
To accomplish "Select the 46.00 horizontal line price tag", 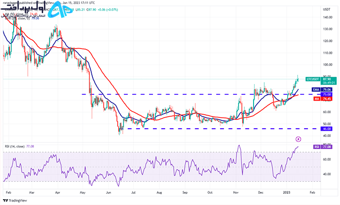I will 326,129.
